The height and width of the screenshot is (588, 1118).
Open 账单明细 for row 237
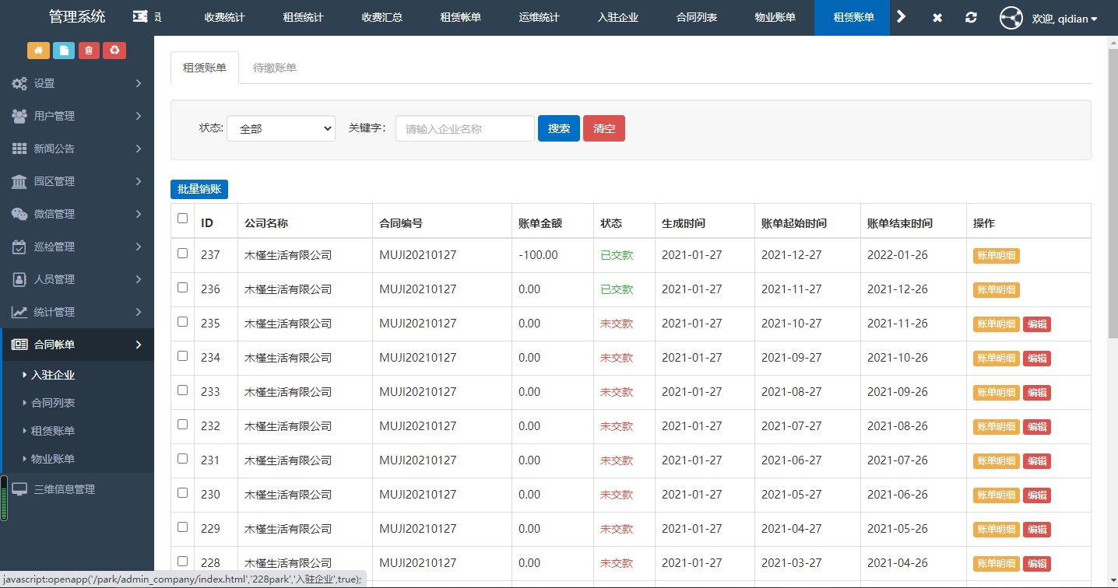click(x=997, y=256)
